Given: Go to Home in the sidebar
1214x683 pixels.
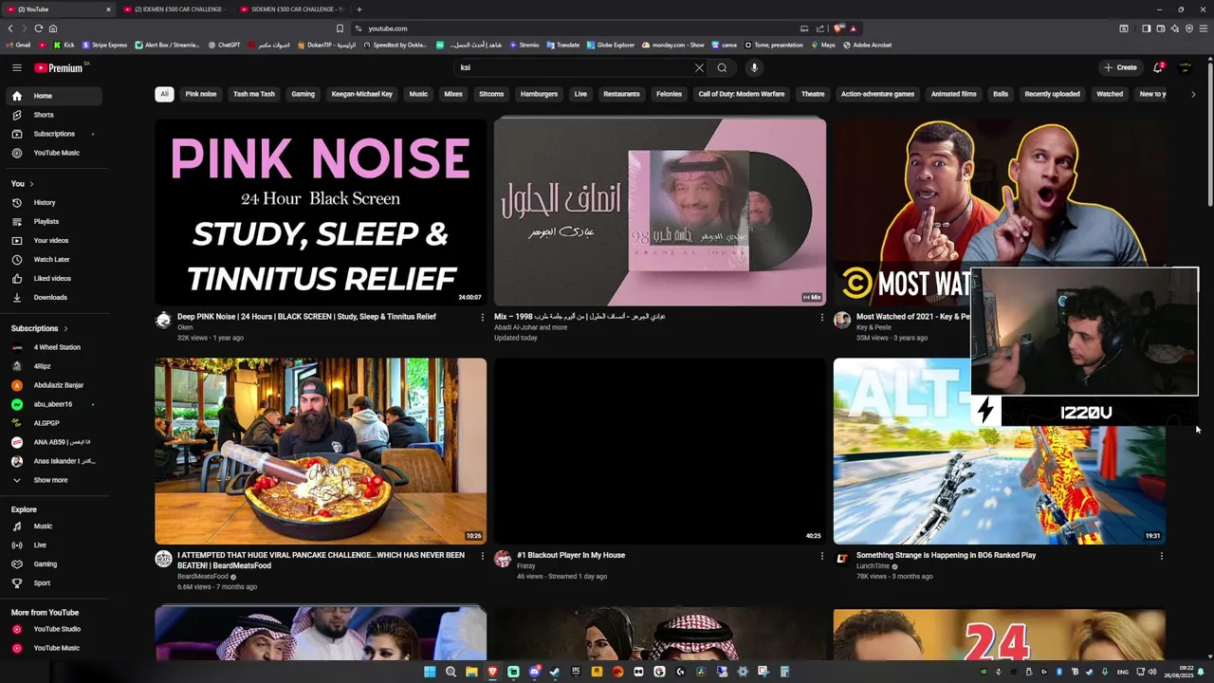Looking at the screenshot, I should pyautogui.click(x=53, y=96).
